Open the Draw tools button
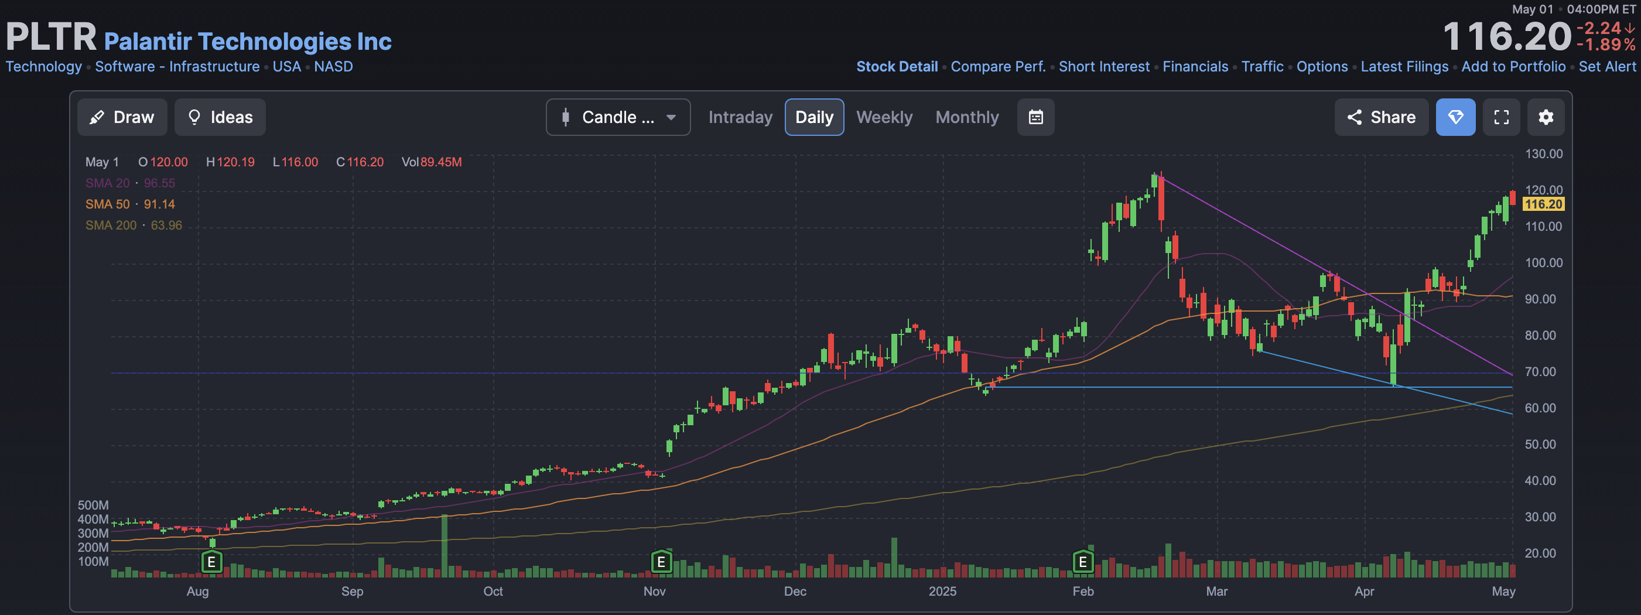The height and width of the screenshot is (615, 1641). click(122, 117)
